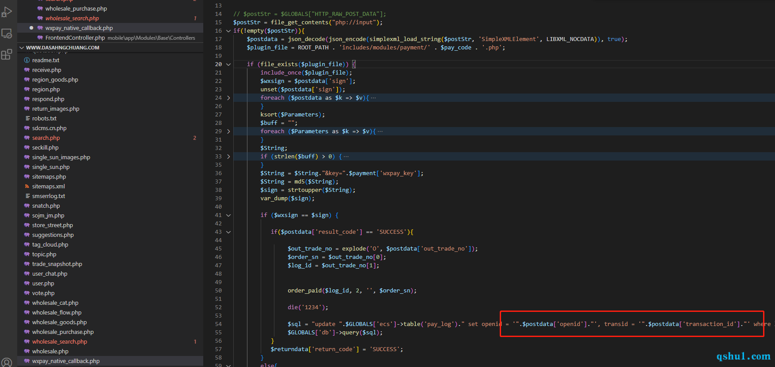Expand the folded foreach at line 24
Screen dimensions: 775x367
(x=228, y=98)
